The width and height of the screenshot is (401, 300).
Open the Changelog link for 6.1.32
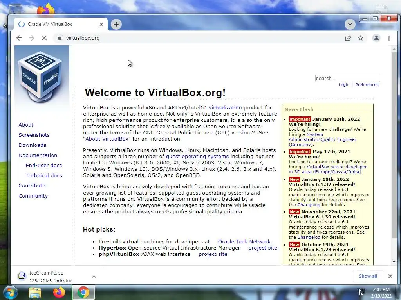[x=309, y=205]
